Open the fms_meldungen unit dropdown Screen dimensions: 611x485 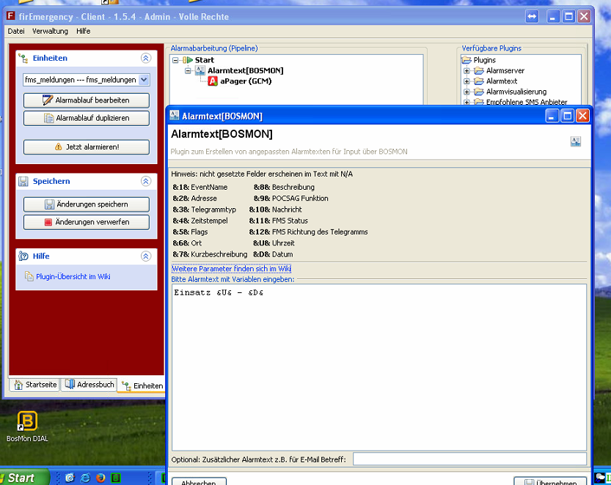coord(144,80)
